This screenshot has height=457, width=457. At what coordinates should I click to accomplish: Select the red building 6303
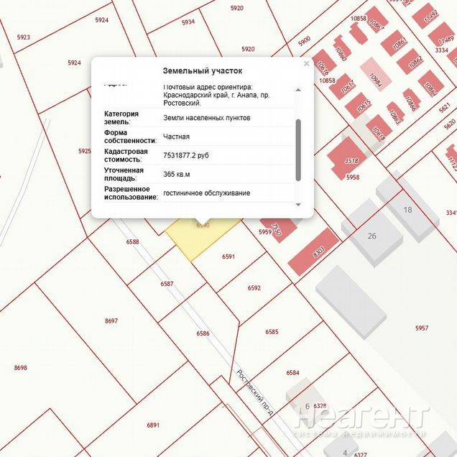(x=313, y=251)
